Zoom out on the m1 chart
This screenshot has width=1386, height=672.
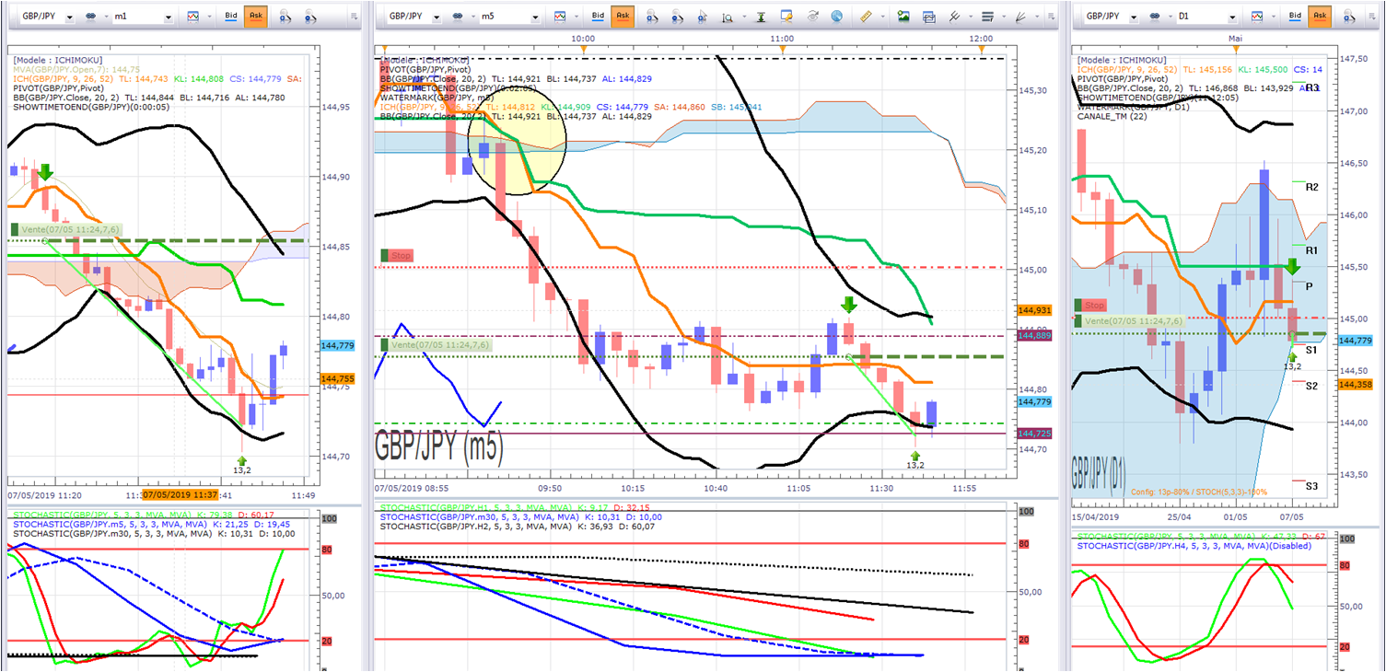point(311,17)
